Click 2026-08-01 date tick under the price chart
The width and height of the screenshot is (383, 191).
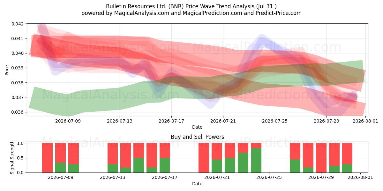click(x=365, y=121)
